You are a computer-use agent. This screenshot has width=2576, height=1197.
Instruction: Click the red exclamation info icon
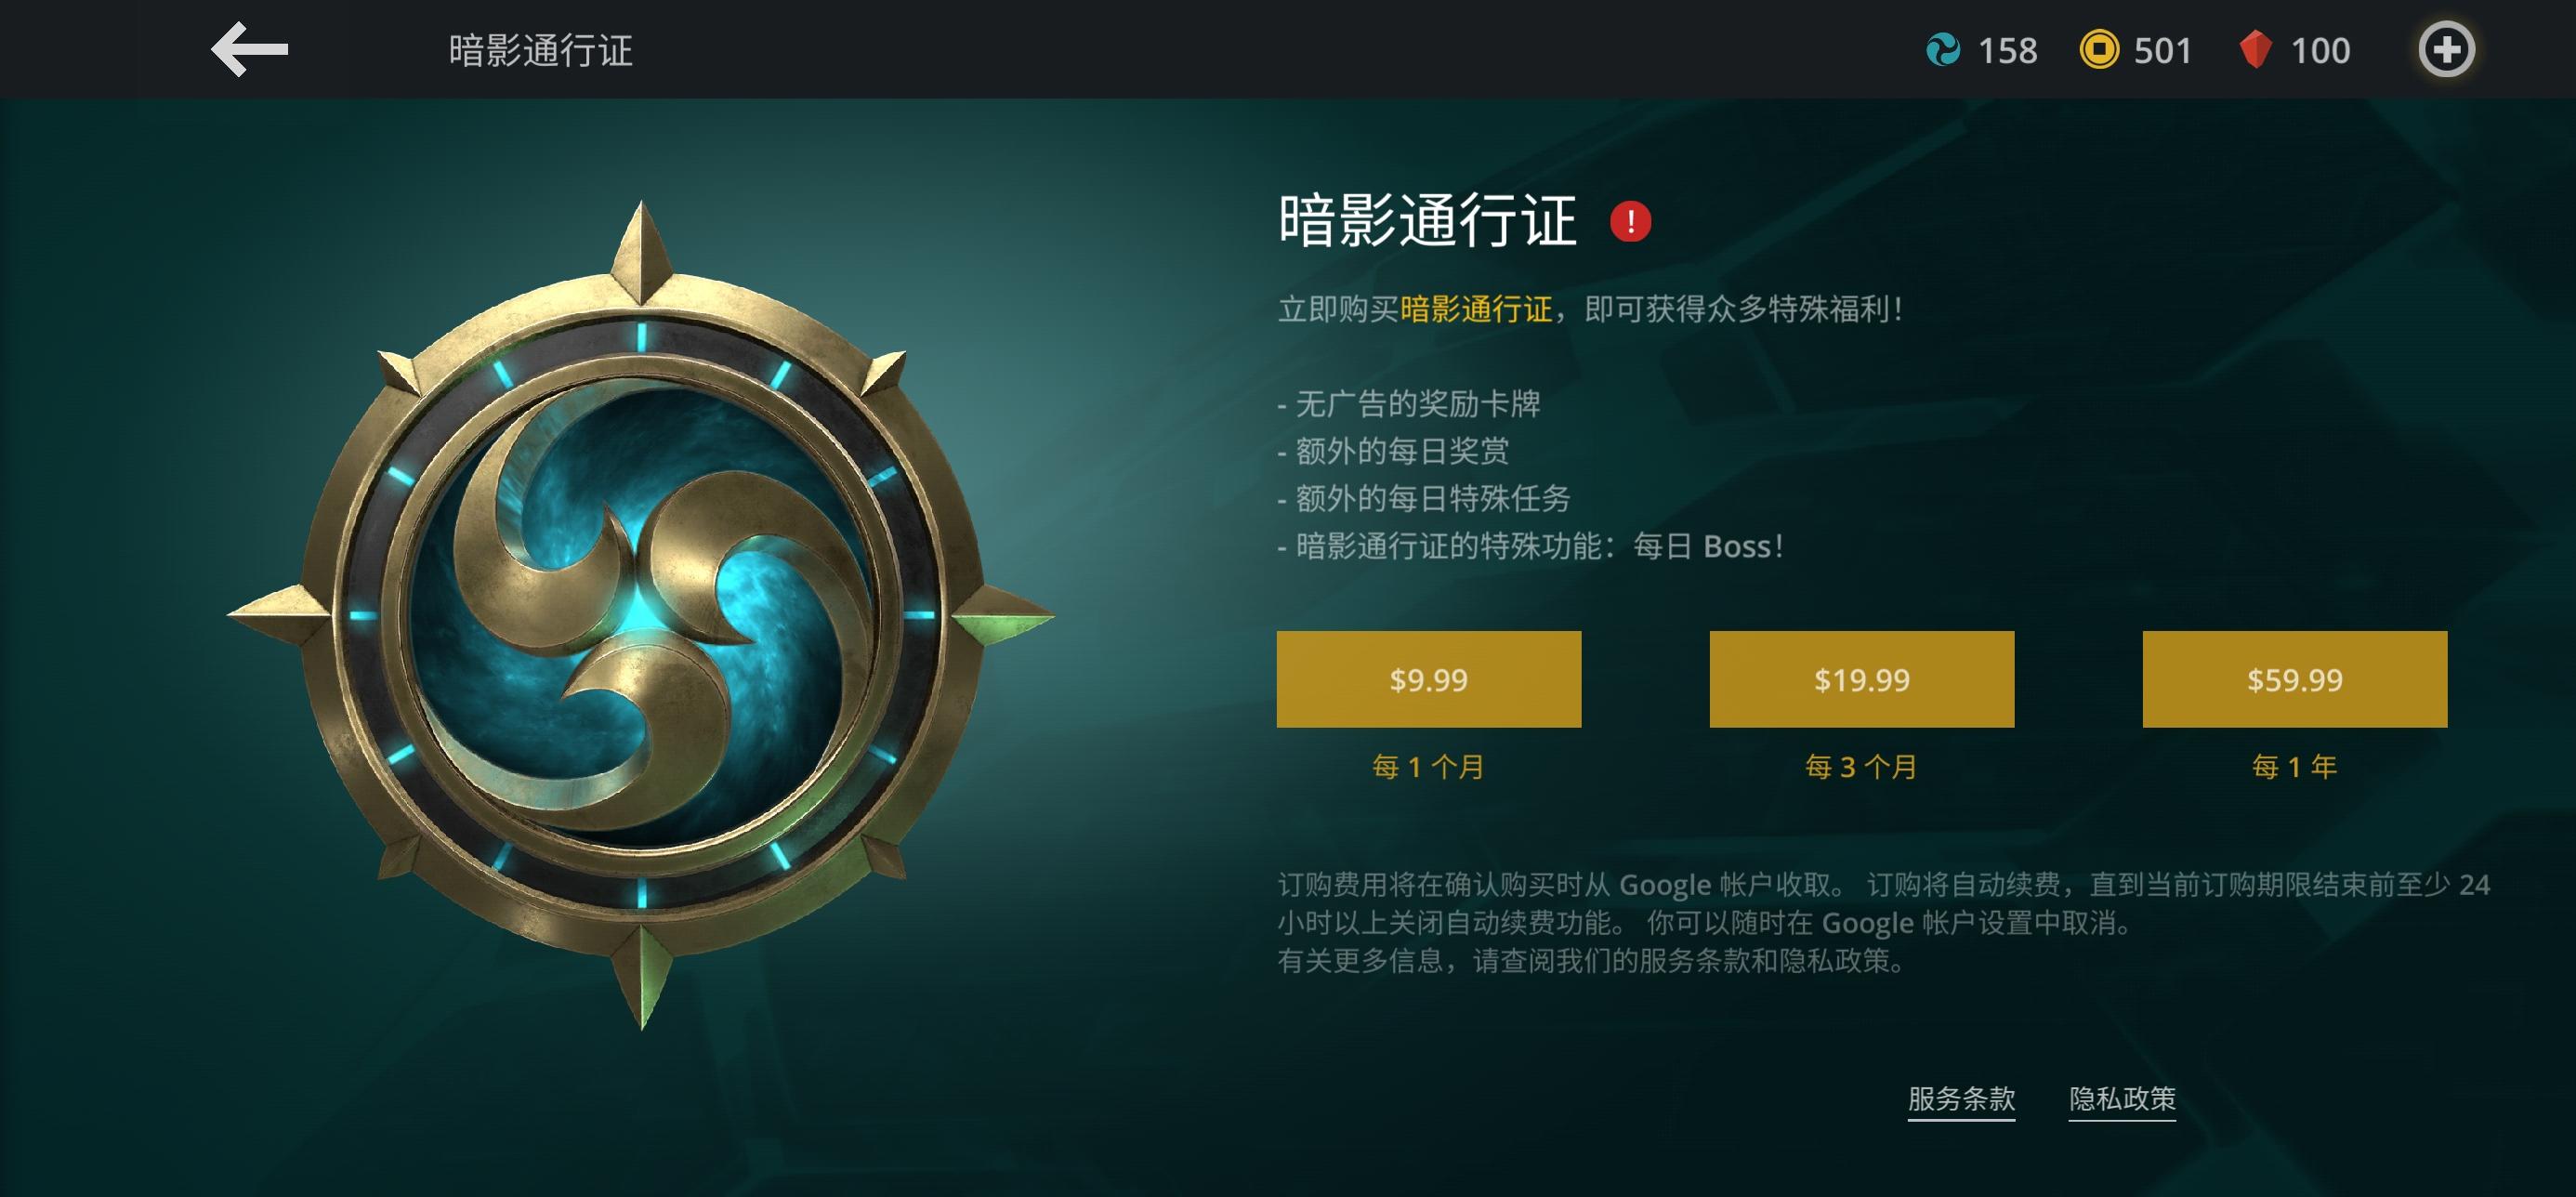1630,221
